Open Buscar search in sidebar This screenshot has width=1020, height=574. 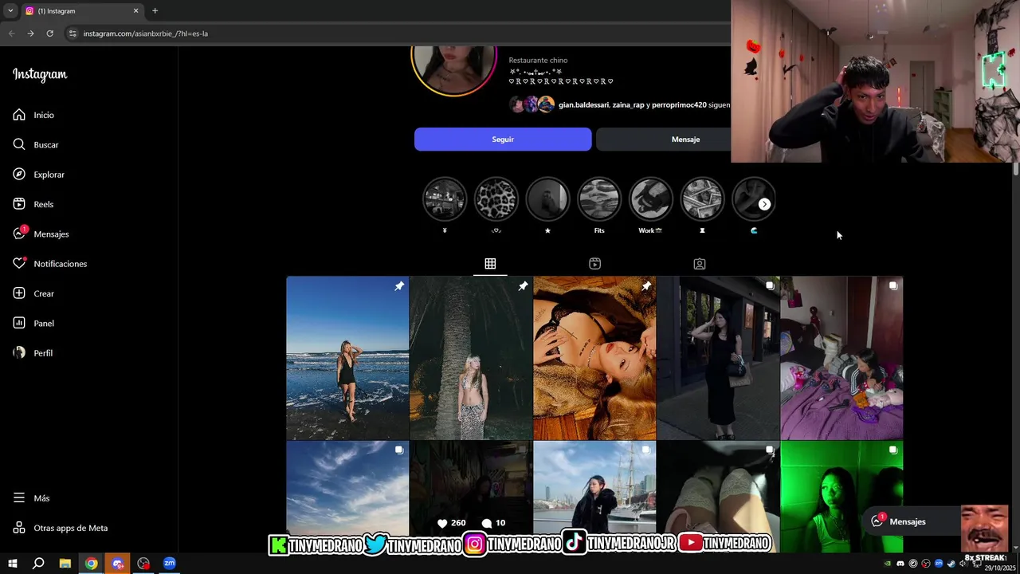pos(36,144)
